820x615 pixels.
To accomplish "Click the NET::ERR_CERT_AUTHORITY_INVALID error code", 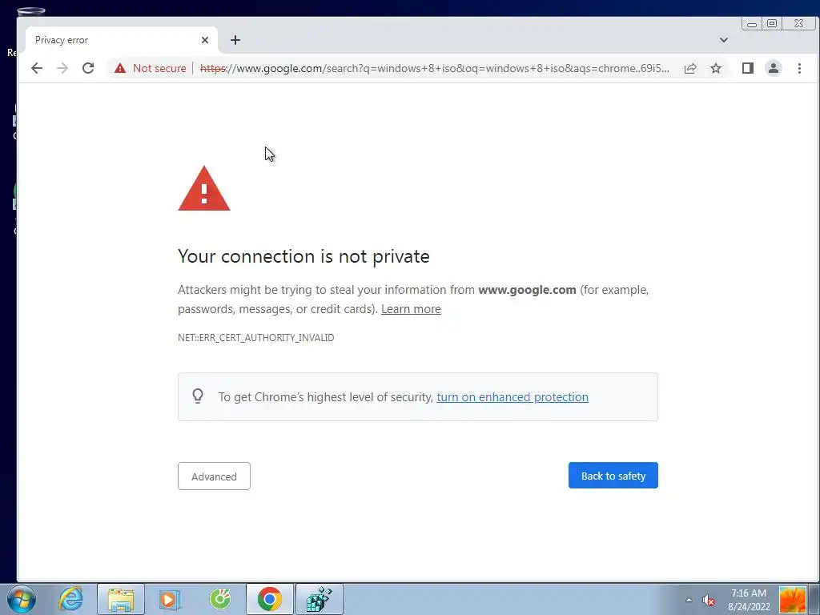I will point(255,338).
